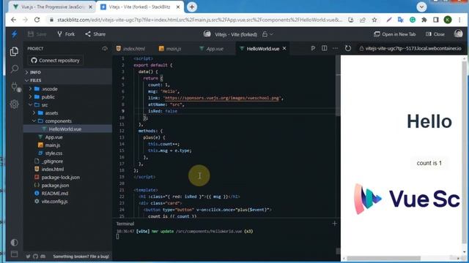Screen dimensions: 469x263
Task: Expand the public folder
Action: pos(67,97)
